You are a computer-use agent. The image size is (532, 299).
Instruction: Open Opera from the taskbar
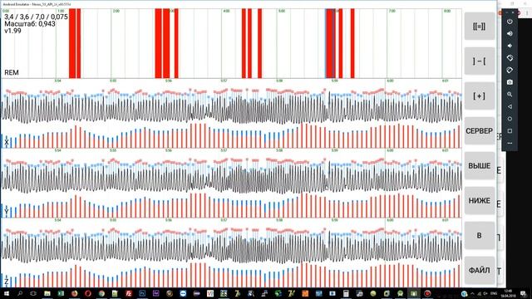pyautogui.click(x=88, y=293)
